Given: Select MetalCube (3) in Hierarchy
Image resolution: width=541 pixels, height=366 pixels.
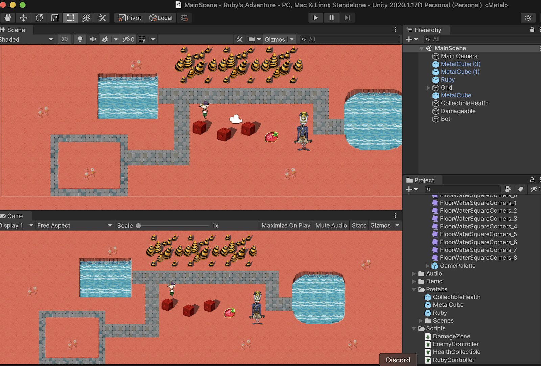Looking at the screenshot, I should [x=461, y=64].
